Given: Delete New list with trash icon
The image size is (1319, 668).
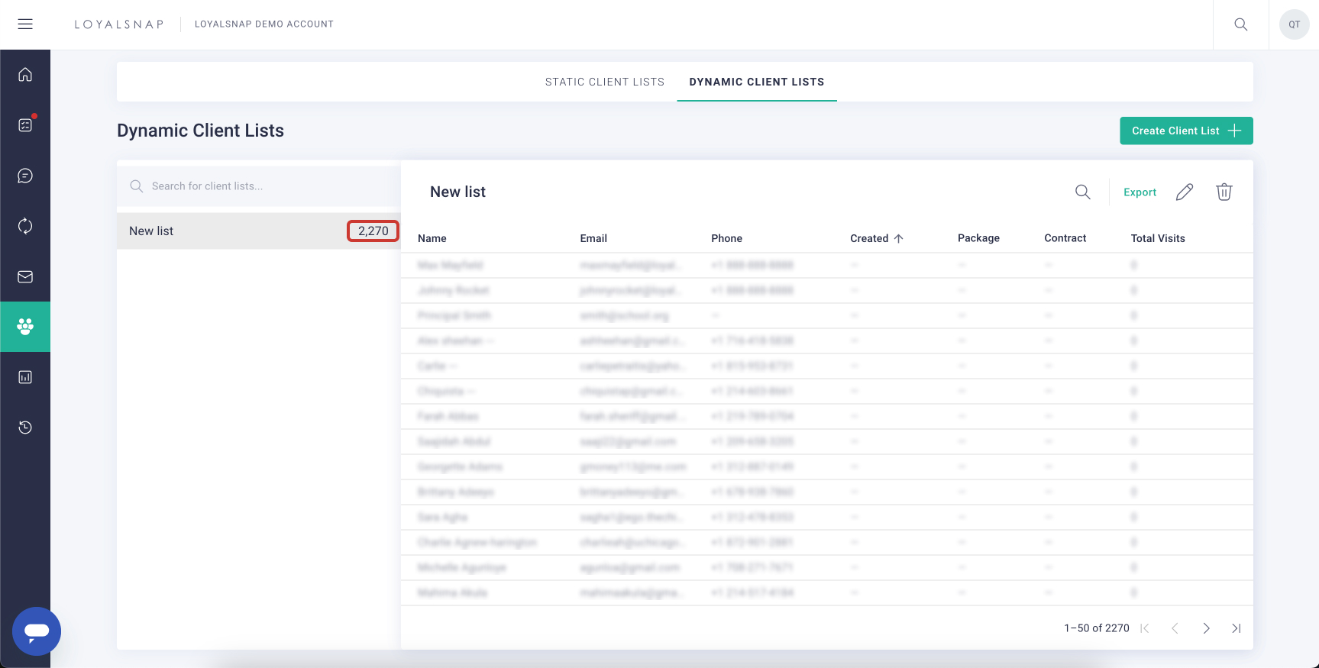Looking at the screenshot, I should (1224, 192).
